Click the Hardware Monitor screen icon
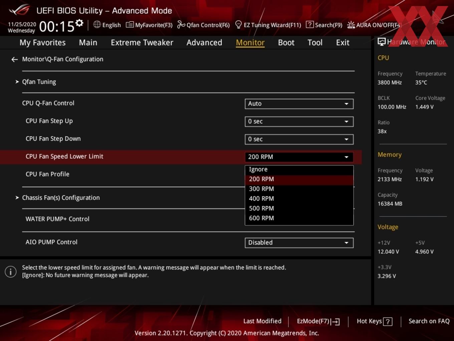454x341 pixels. tap(382, 42)
